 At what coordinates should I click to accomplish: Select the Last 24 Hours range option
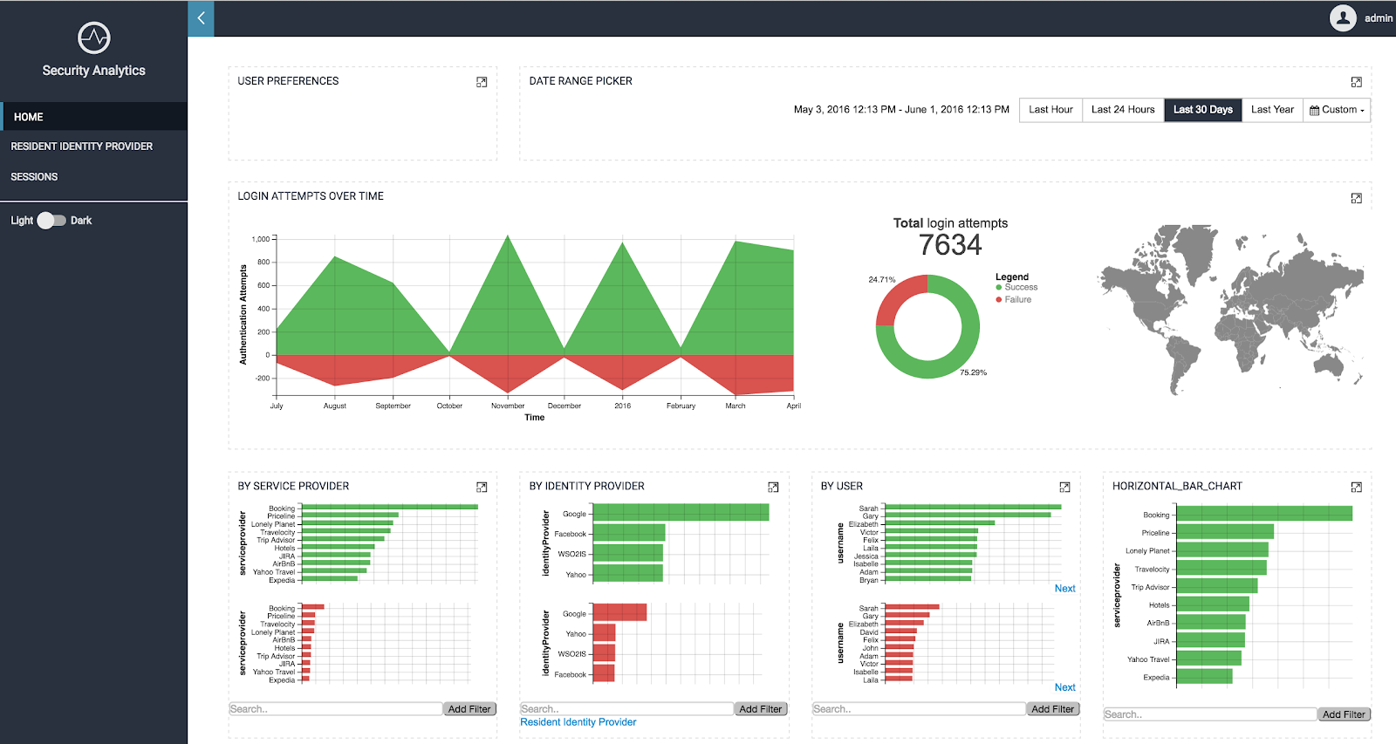1123,110
